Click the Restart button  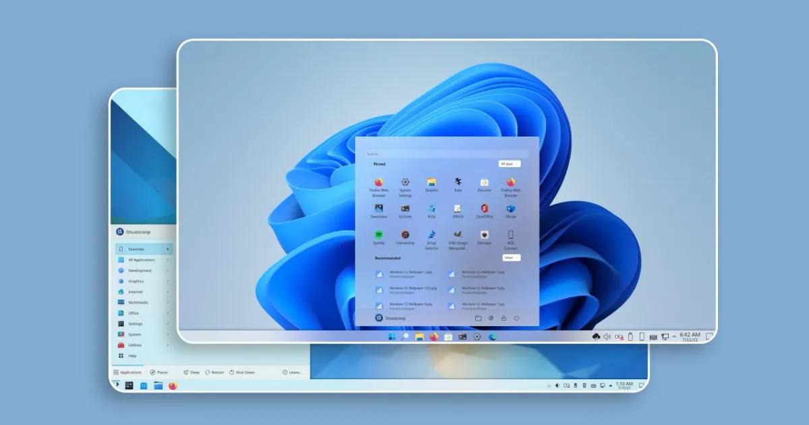point(214,372)
